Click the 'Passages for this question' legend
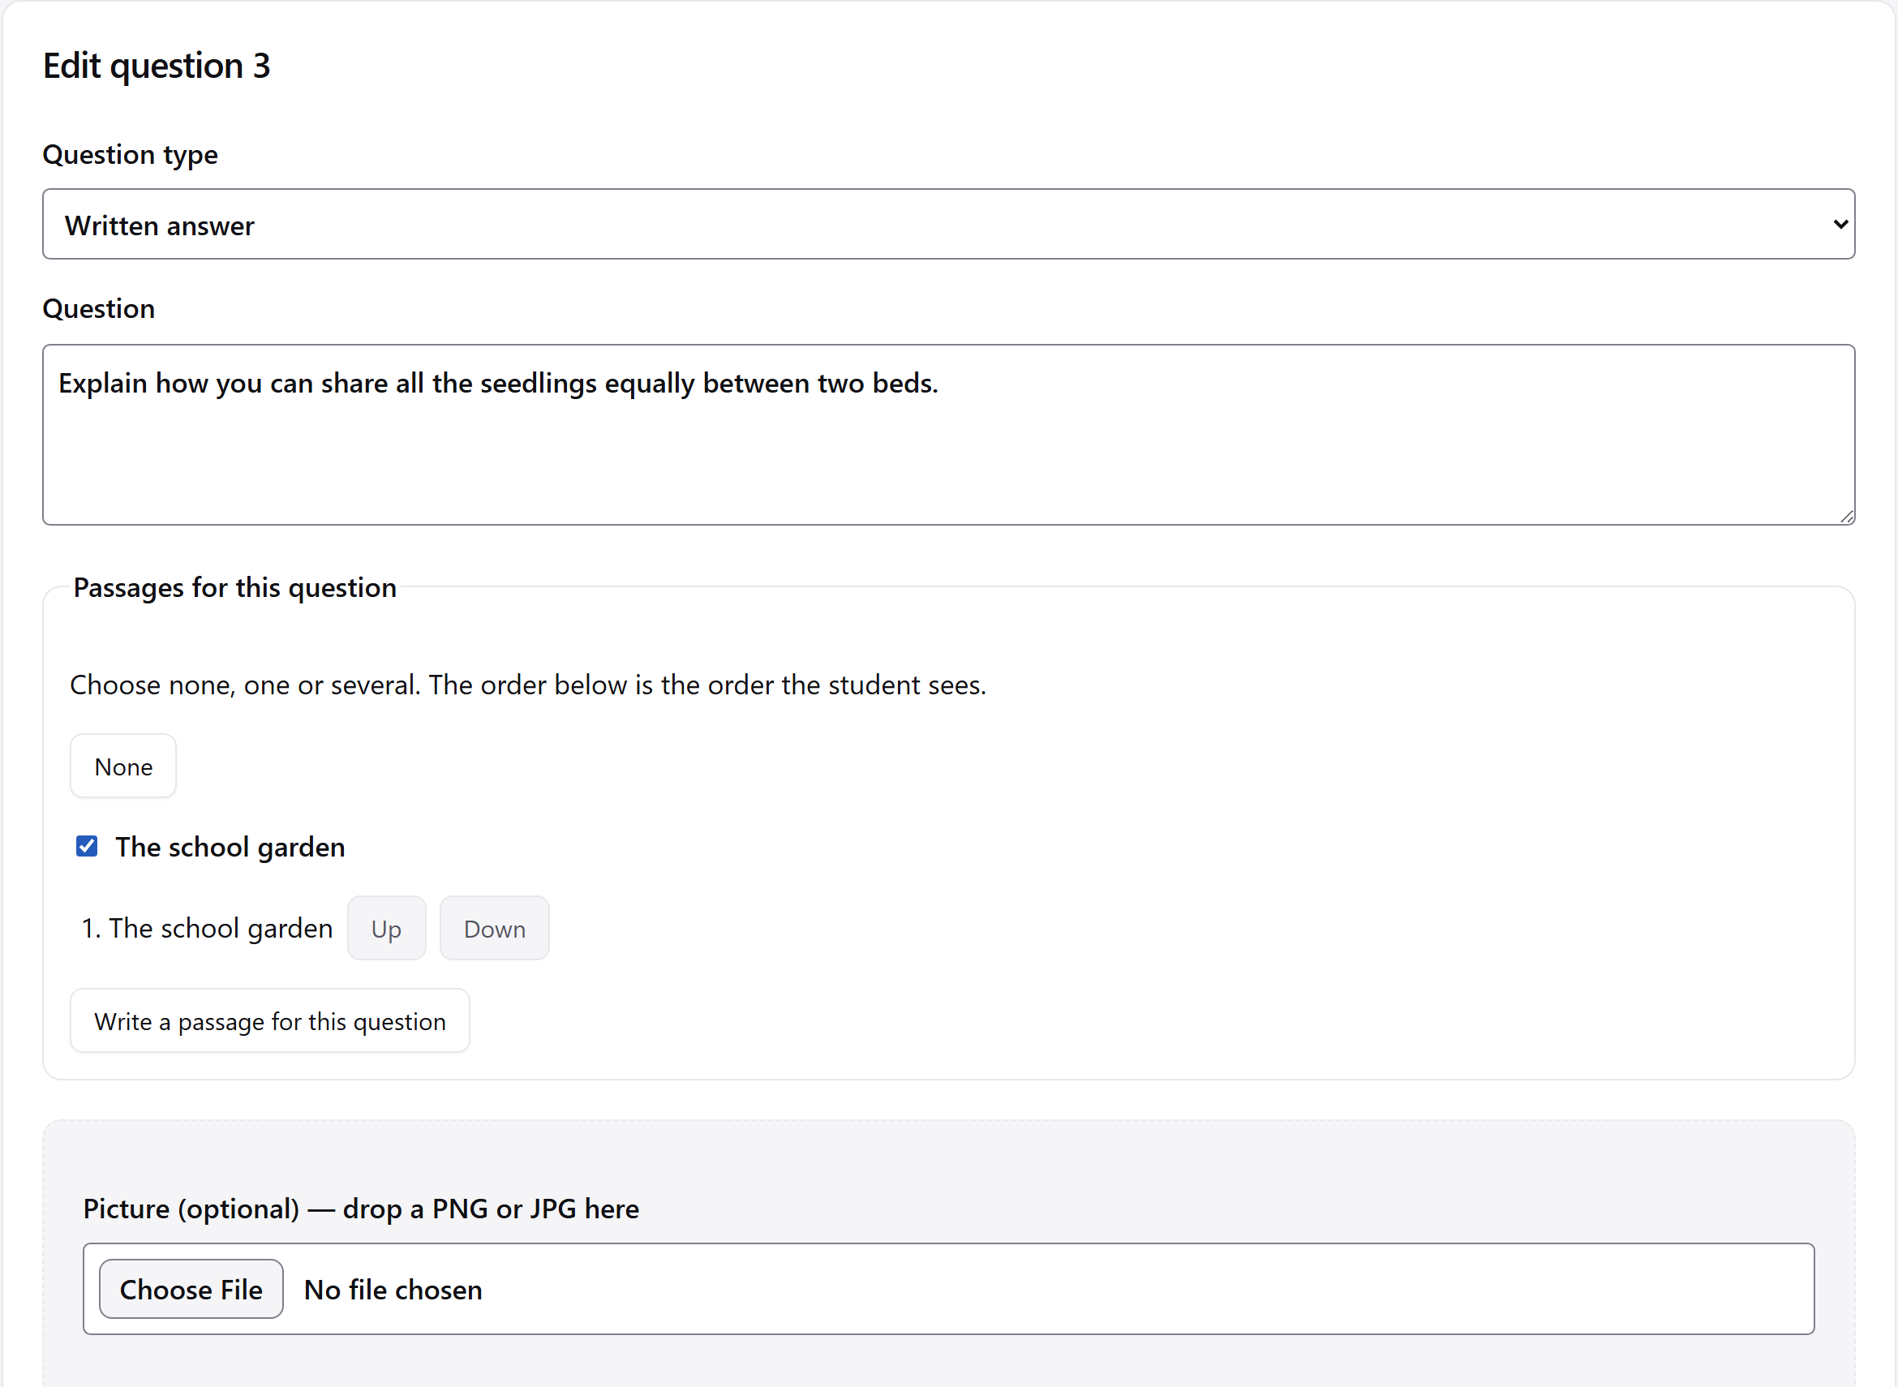Screen dimensions: 1898x1387 coord(235,588)
